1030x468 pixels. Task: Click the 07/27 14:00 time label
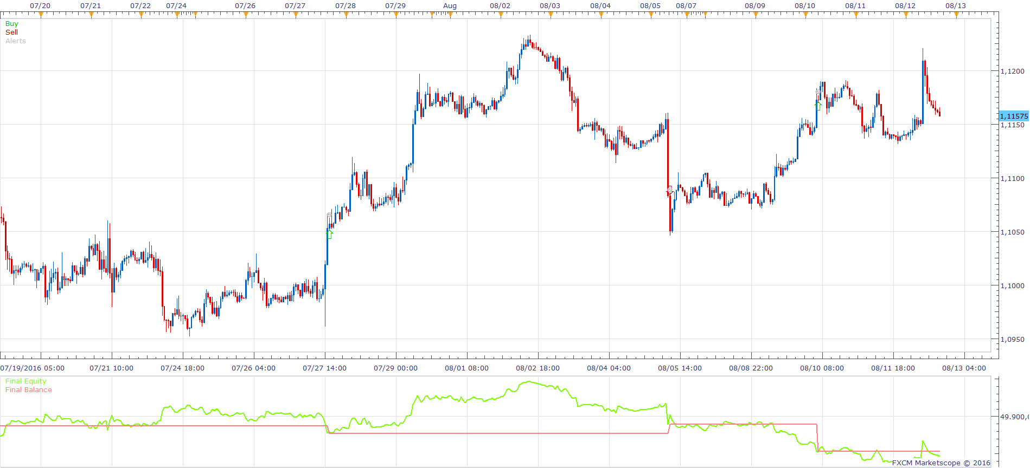pos(324,368)
